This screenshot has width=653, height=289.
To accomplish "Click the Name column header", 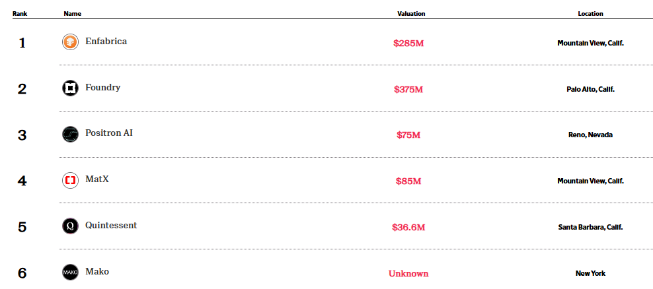I will tap(71, 13).
